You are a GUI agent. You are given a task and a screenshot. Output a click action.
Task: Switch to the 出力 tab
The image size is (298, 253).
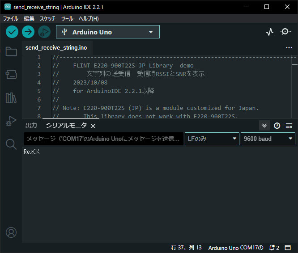(31, 126)
